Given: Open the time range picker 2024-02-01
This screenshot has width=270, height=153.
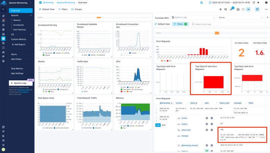Looking at the screenshot, I should 229,3.
